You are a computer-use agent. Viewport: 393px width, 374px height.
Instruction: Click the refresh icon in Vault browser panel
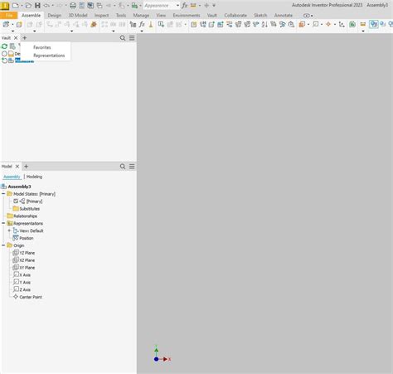[4, 46]
